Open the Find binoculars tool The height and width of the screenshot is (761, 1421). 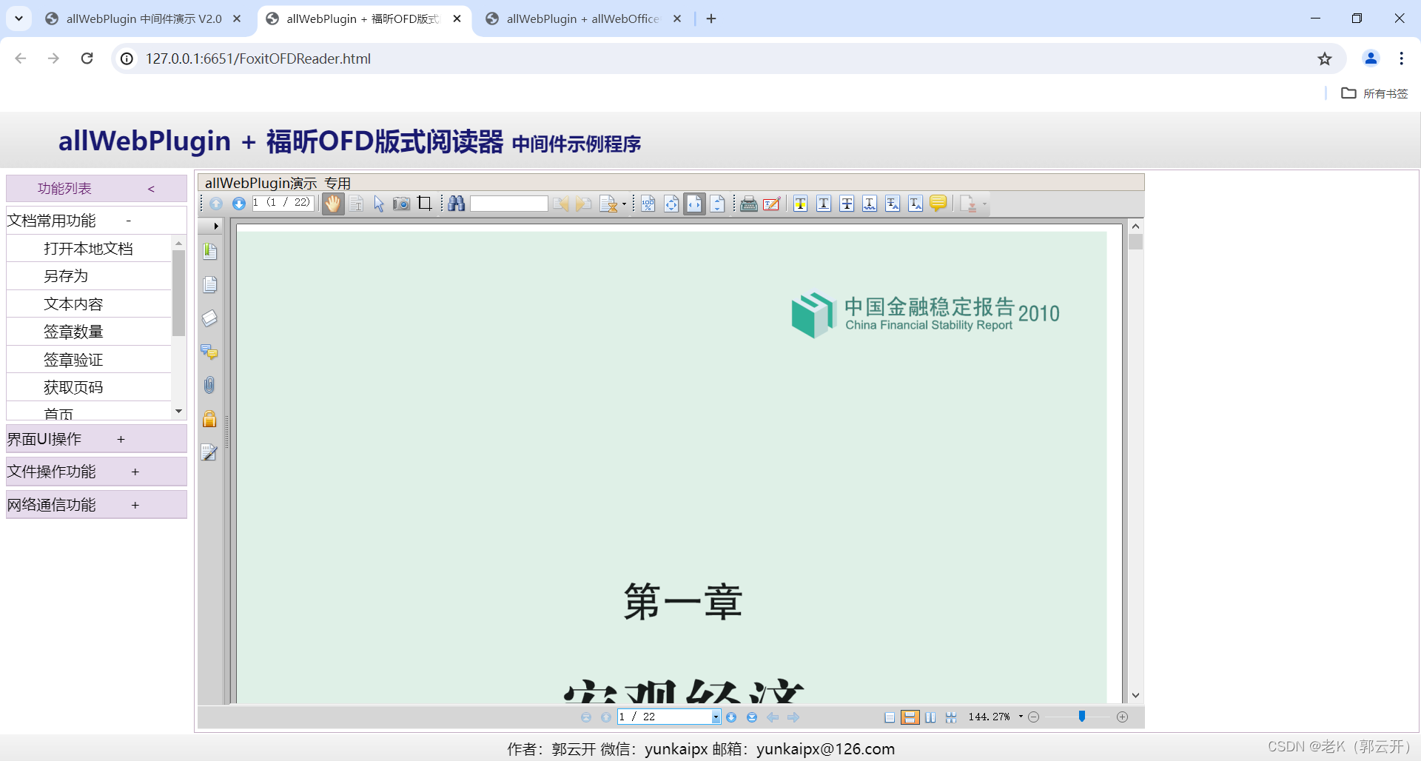456,204
